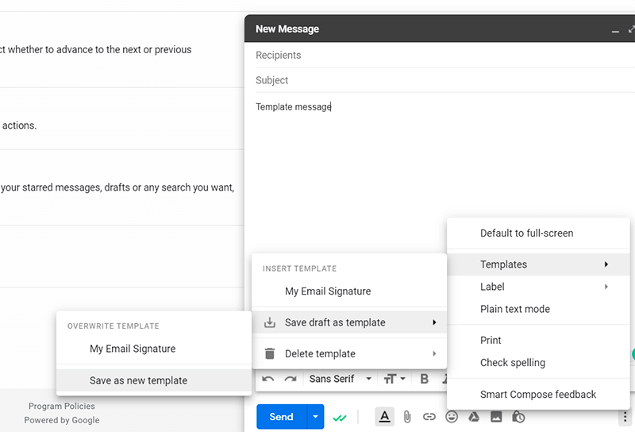Click in the Template message body text
635x432 pixels.
point(293,106)
